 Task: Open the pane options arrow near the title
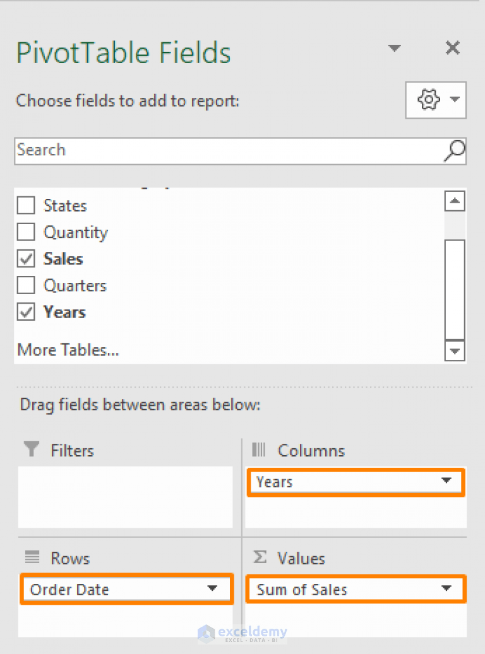point(394,47)
